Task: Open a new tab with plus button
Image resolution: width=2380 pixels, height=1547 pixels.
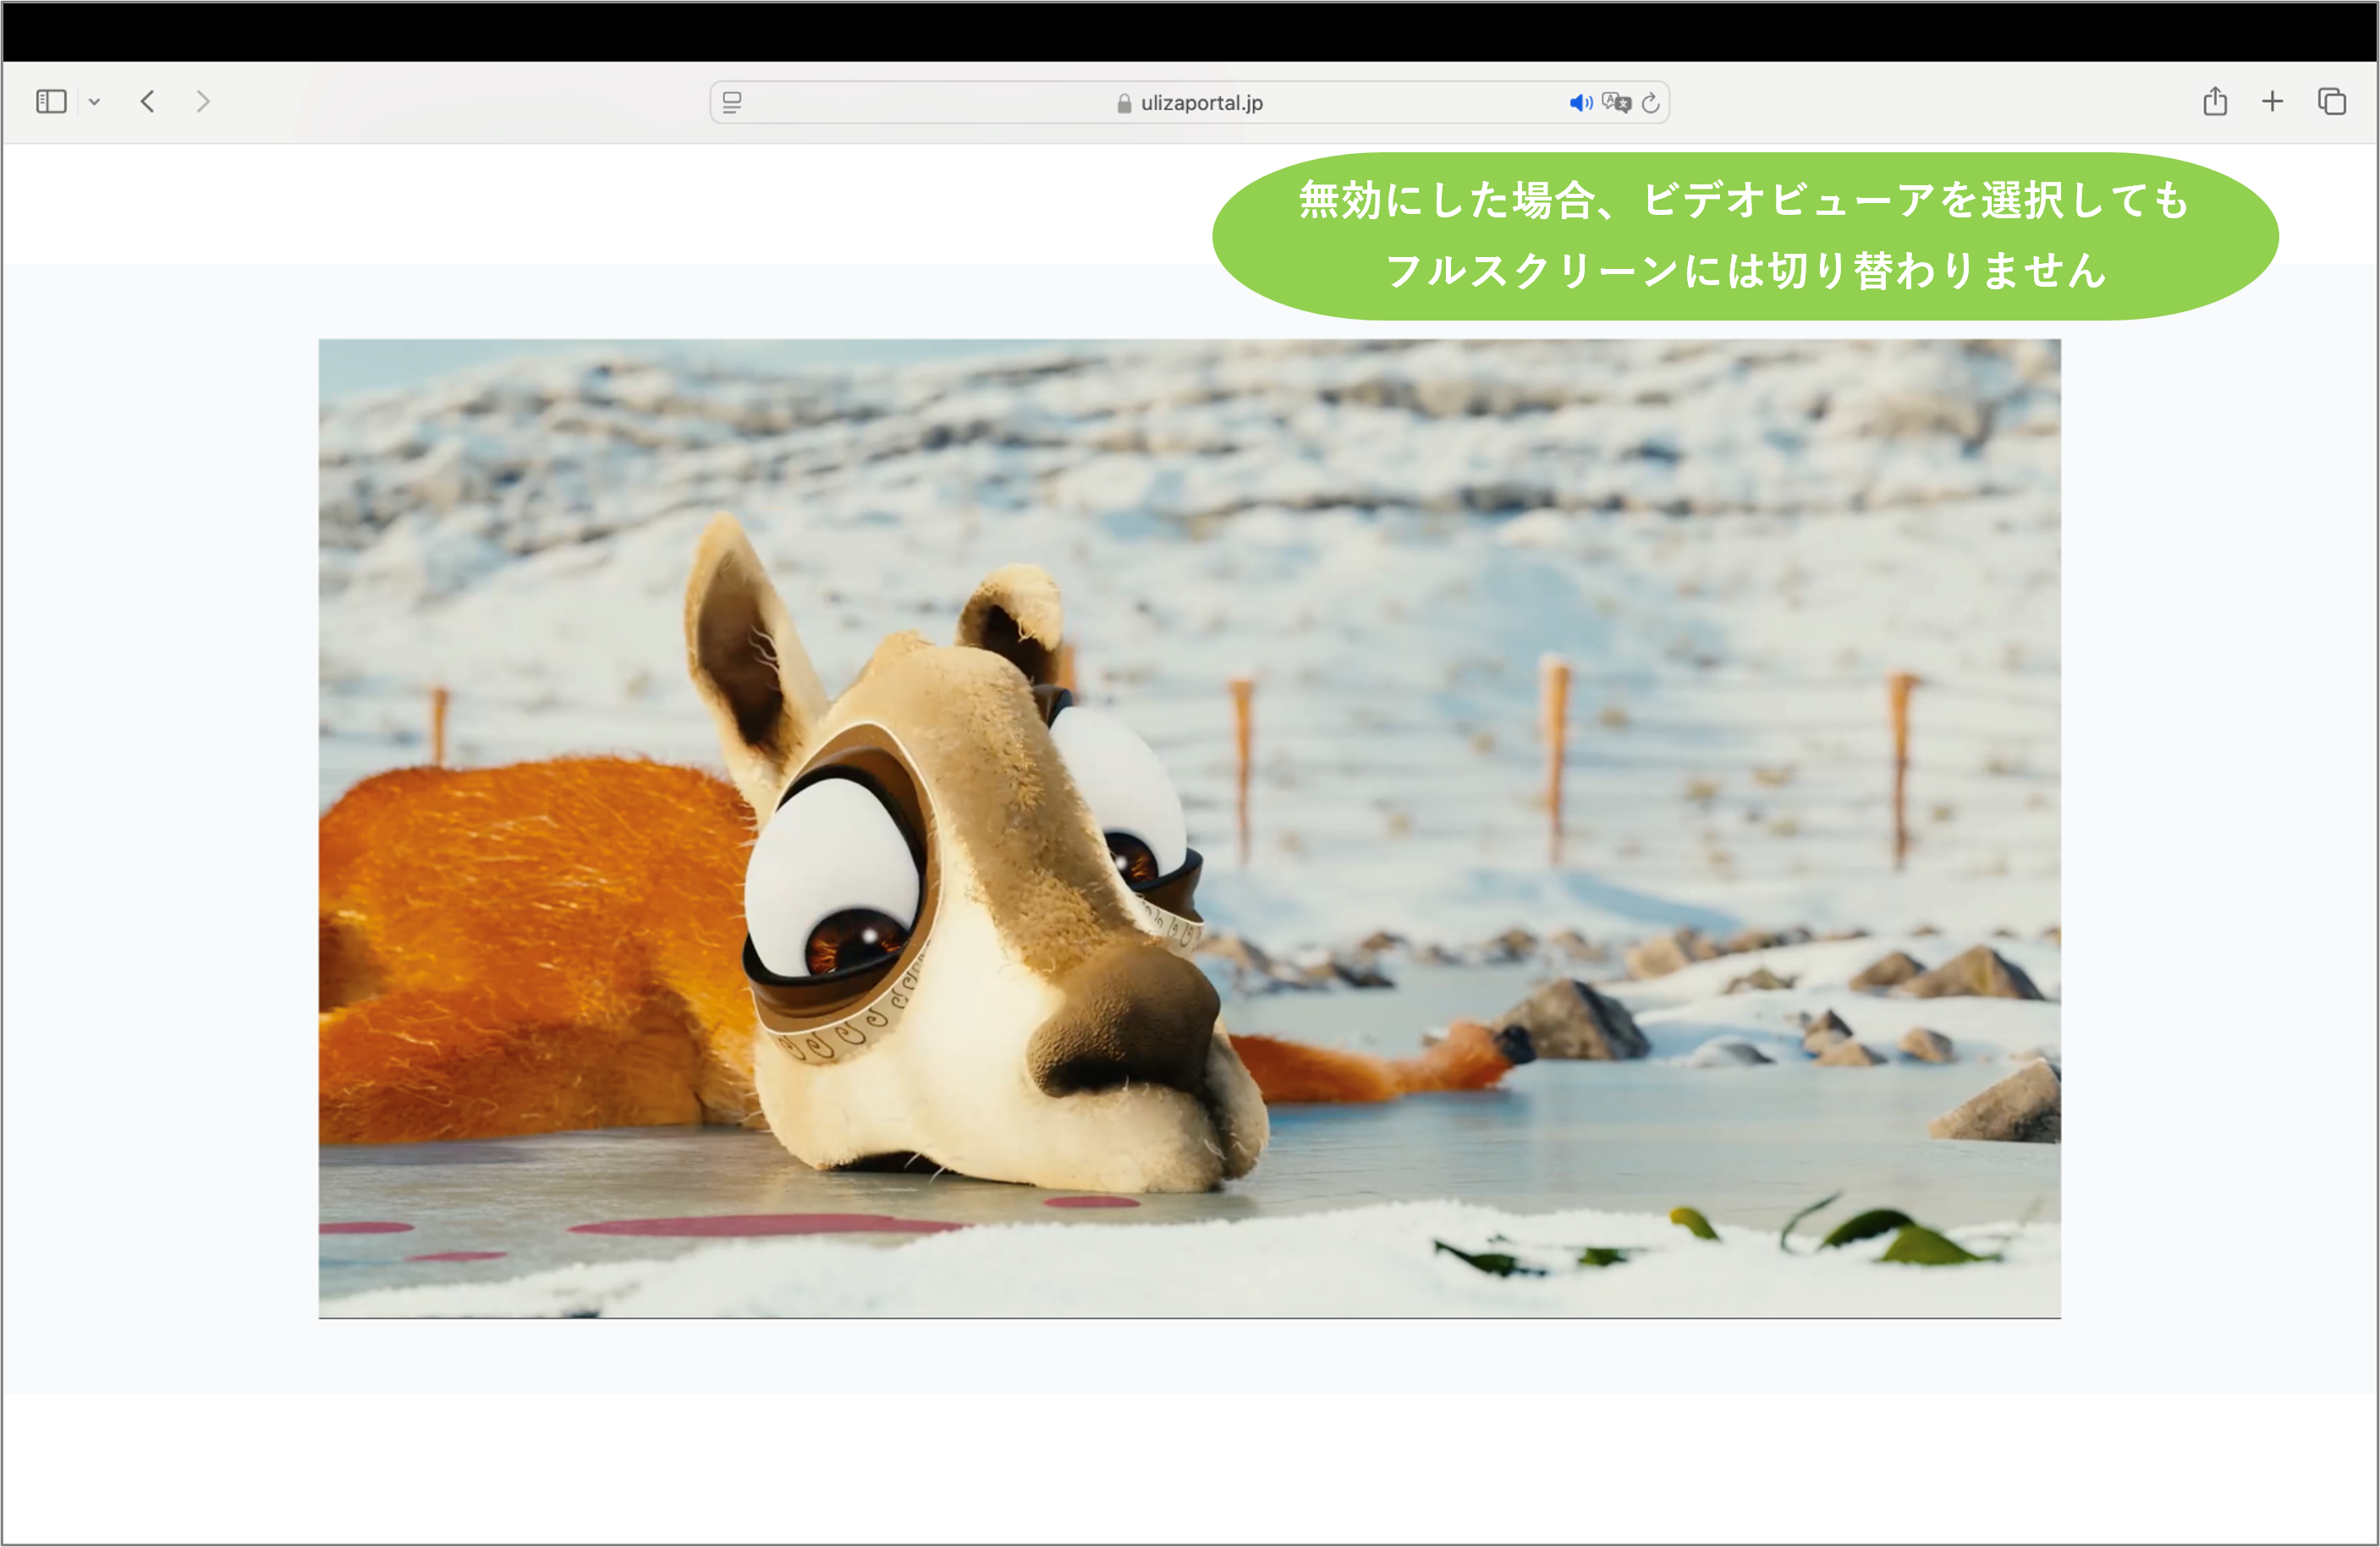Action: 2273,101
